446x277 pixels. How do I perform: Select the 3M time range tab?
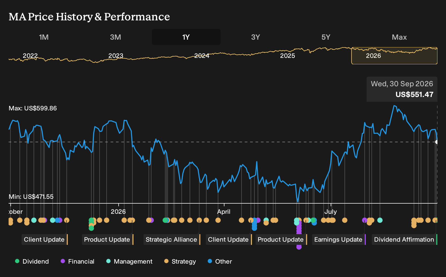(115, 37)
